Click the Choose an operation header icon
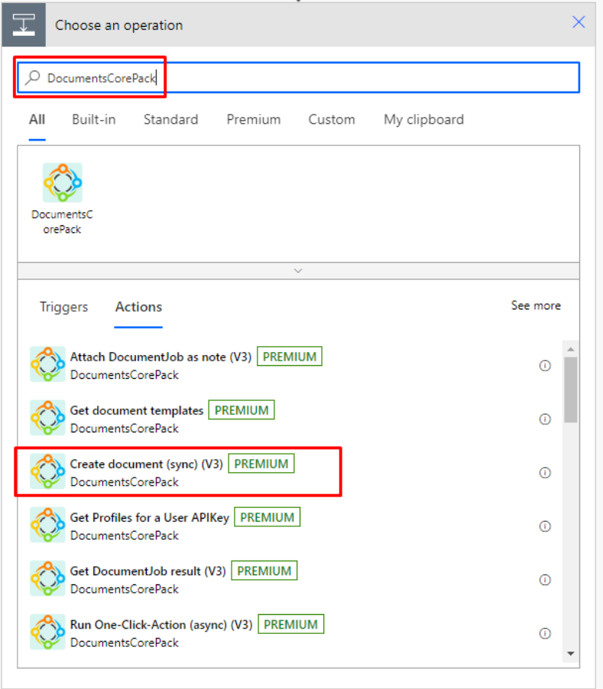Image resolution: width=603 pixels, height=689 pixels. pyautogui.click(x=24, y=24)
